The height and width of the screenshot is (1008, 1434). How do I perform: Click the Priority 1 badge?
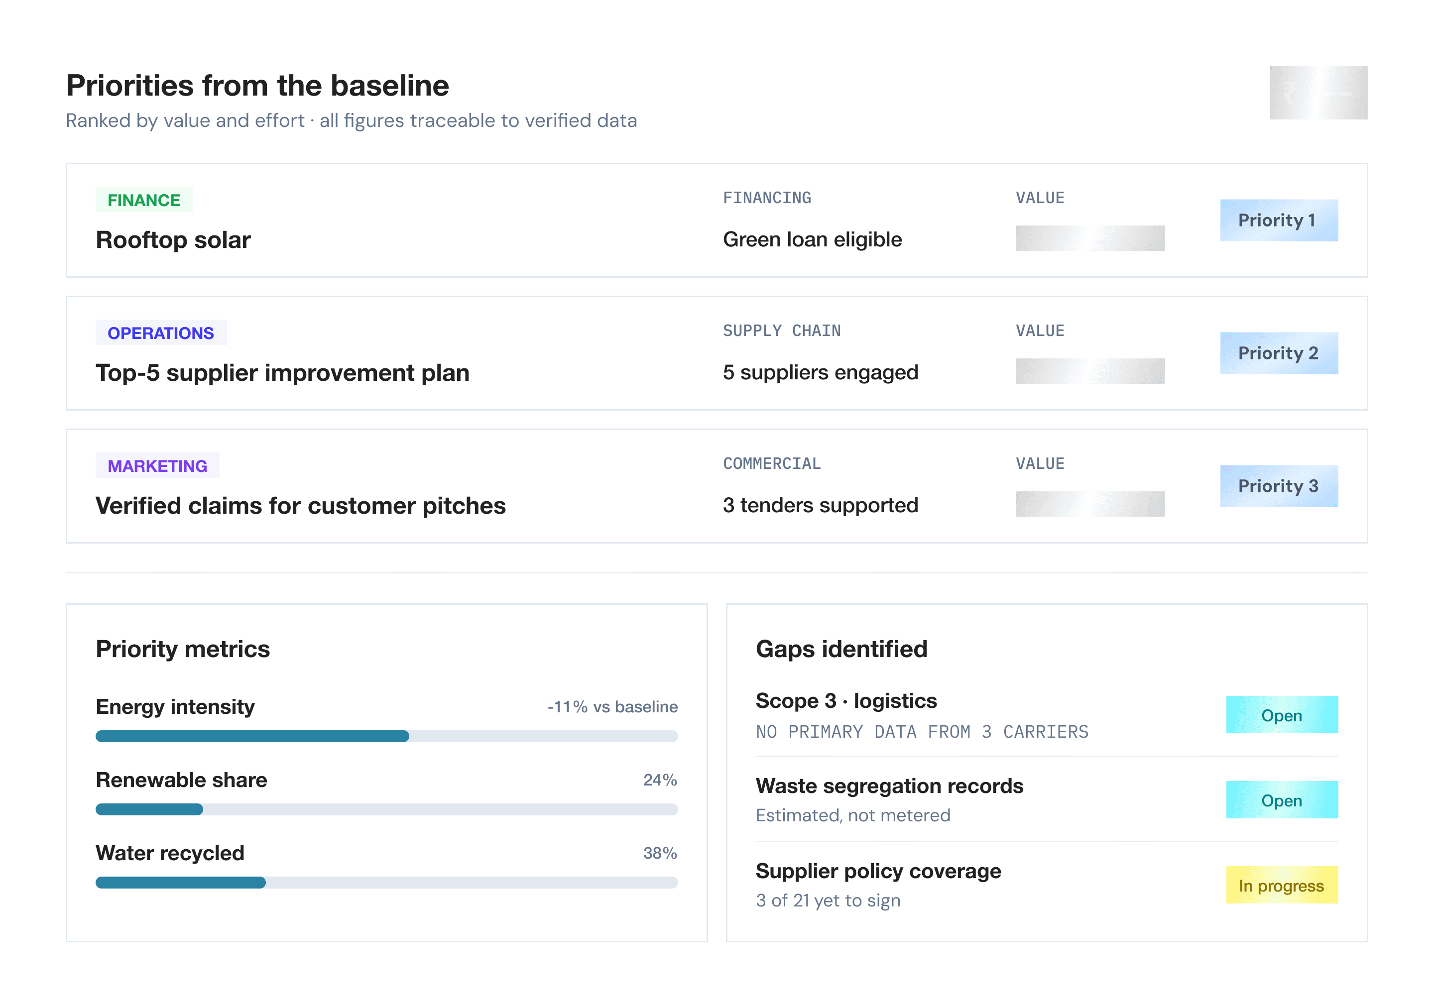pos(1279,220)
